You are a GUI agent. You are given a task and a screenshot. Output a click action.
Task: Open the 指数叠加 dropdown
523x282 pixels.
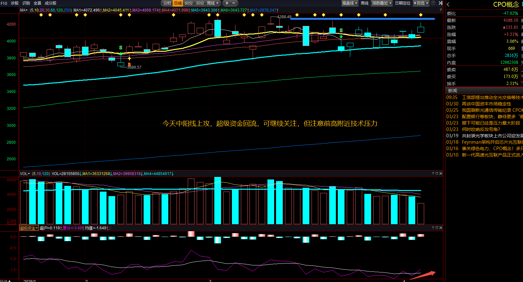pyautogui.click(x=382, y=3)
